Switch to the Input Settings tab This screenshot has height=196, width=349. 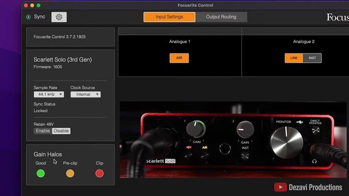pos(170,17)
